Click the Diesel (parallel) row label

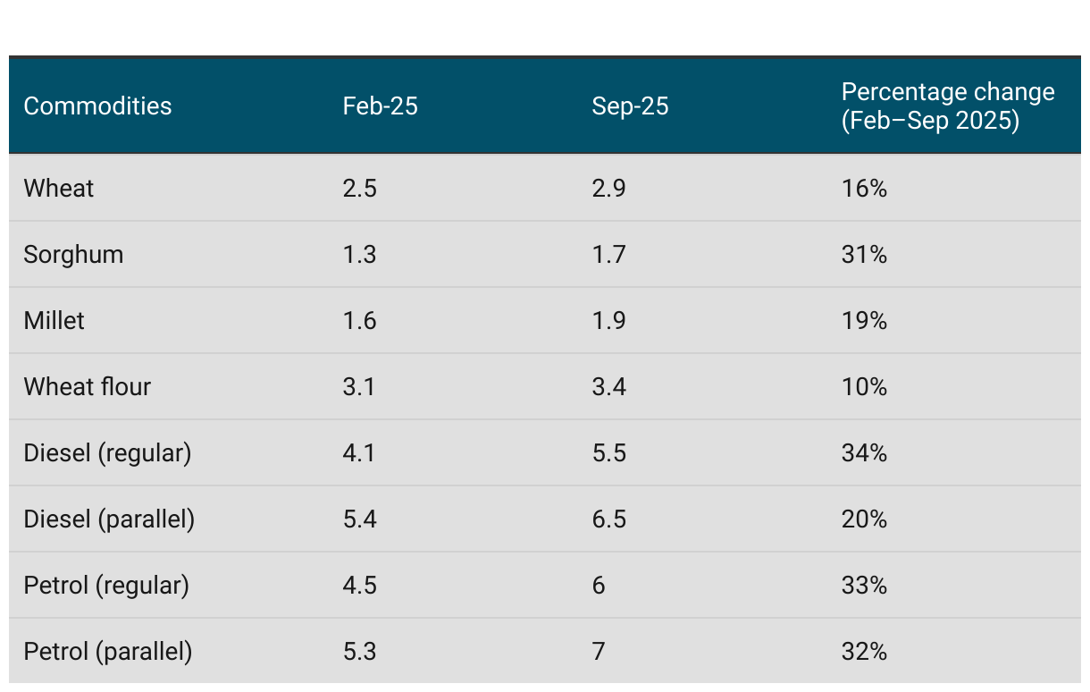pos(109,519)
